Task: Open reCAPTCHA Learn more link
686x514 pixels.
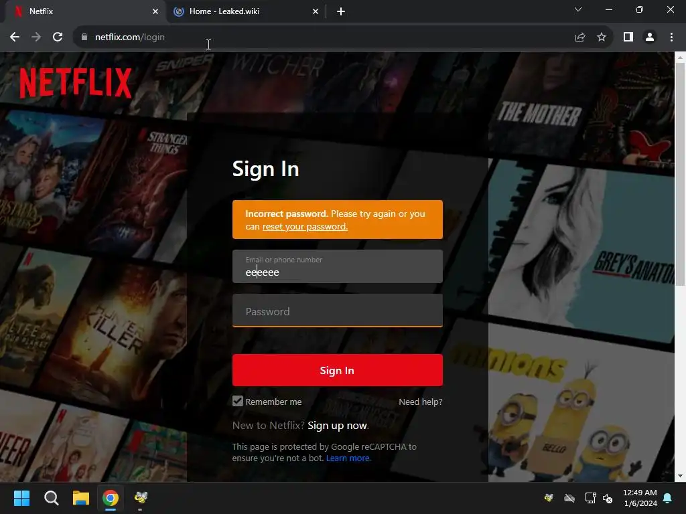Action: tap(348, 458)
